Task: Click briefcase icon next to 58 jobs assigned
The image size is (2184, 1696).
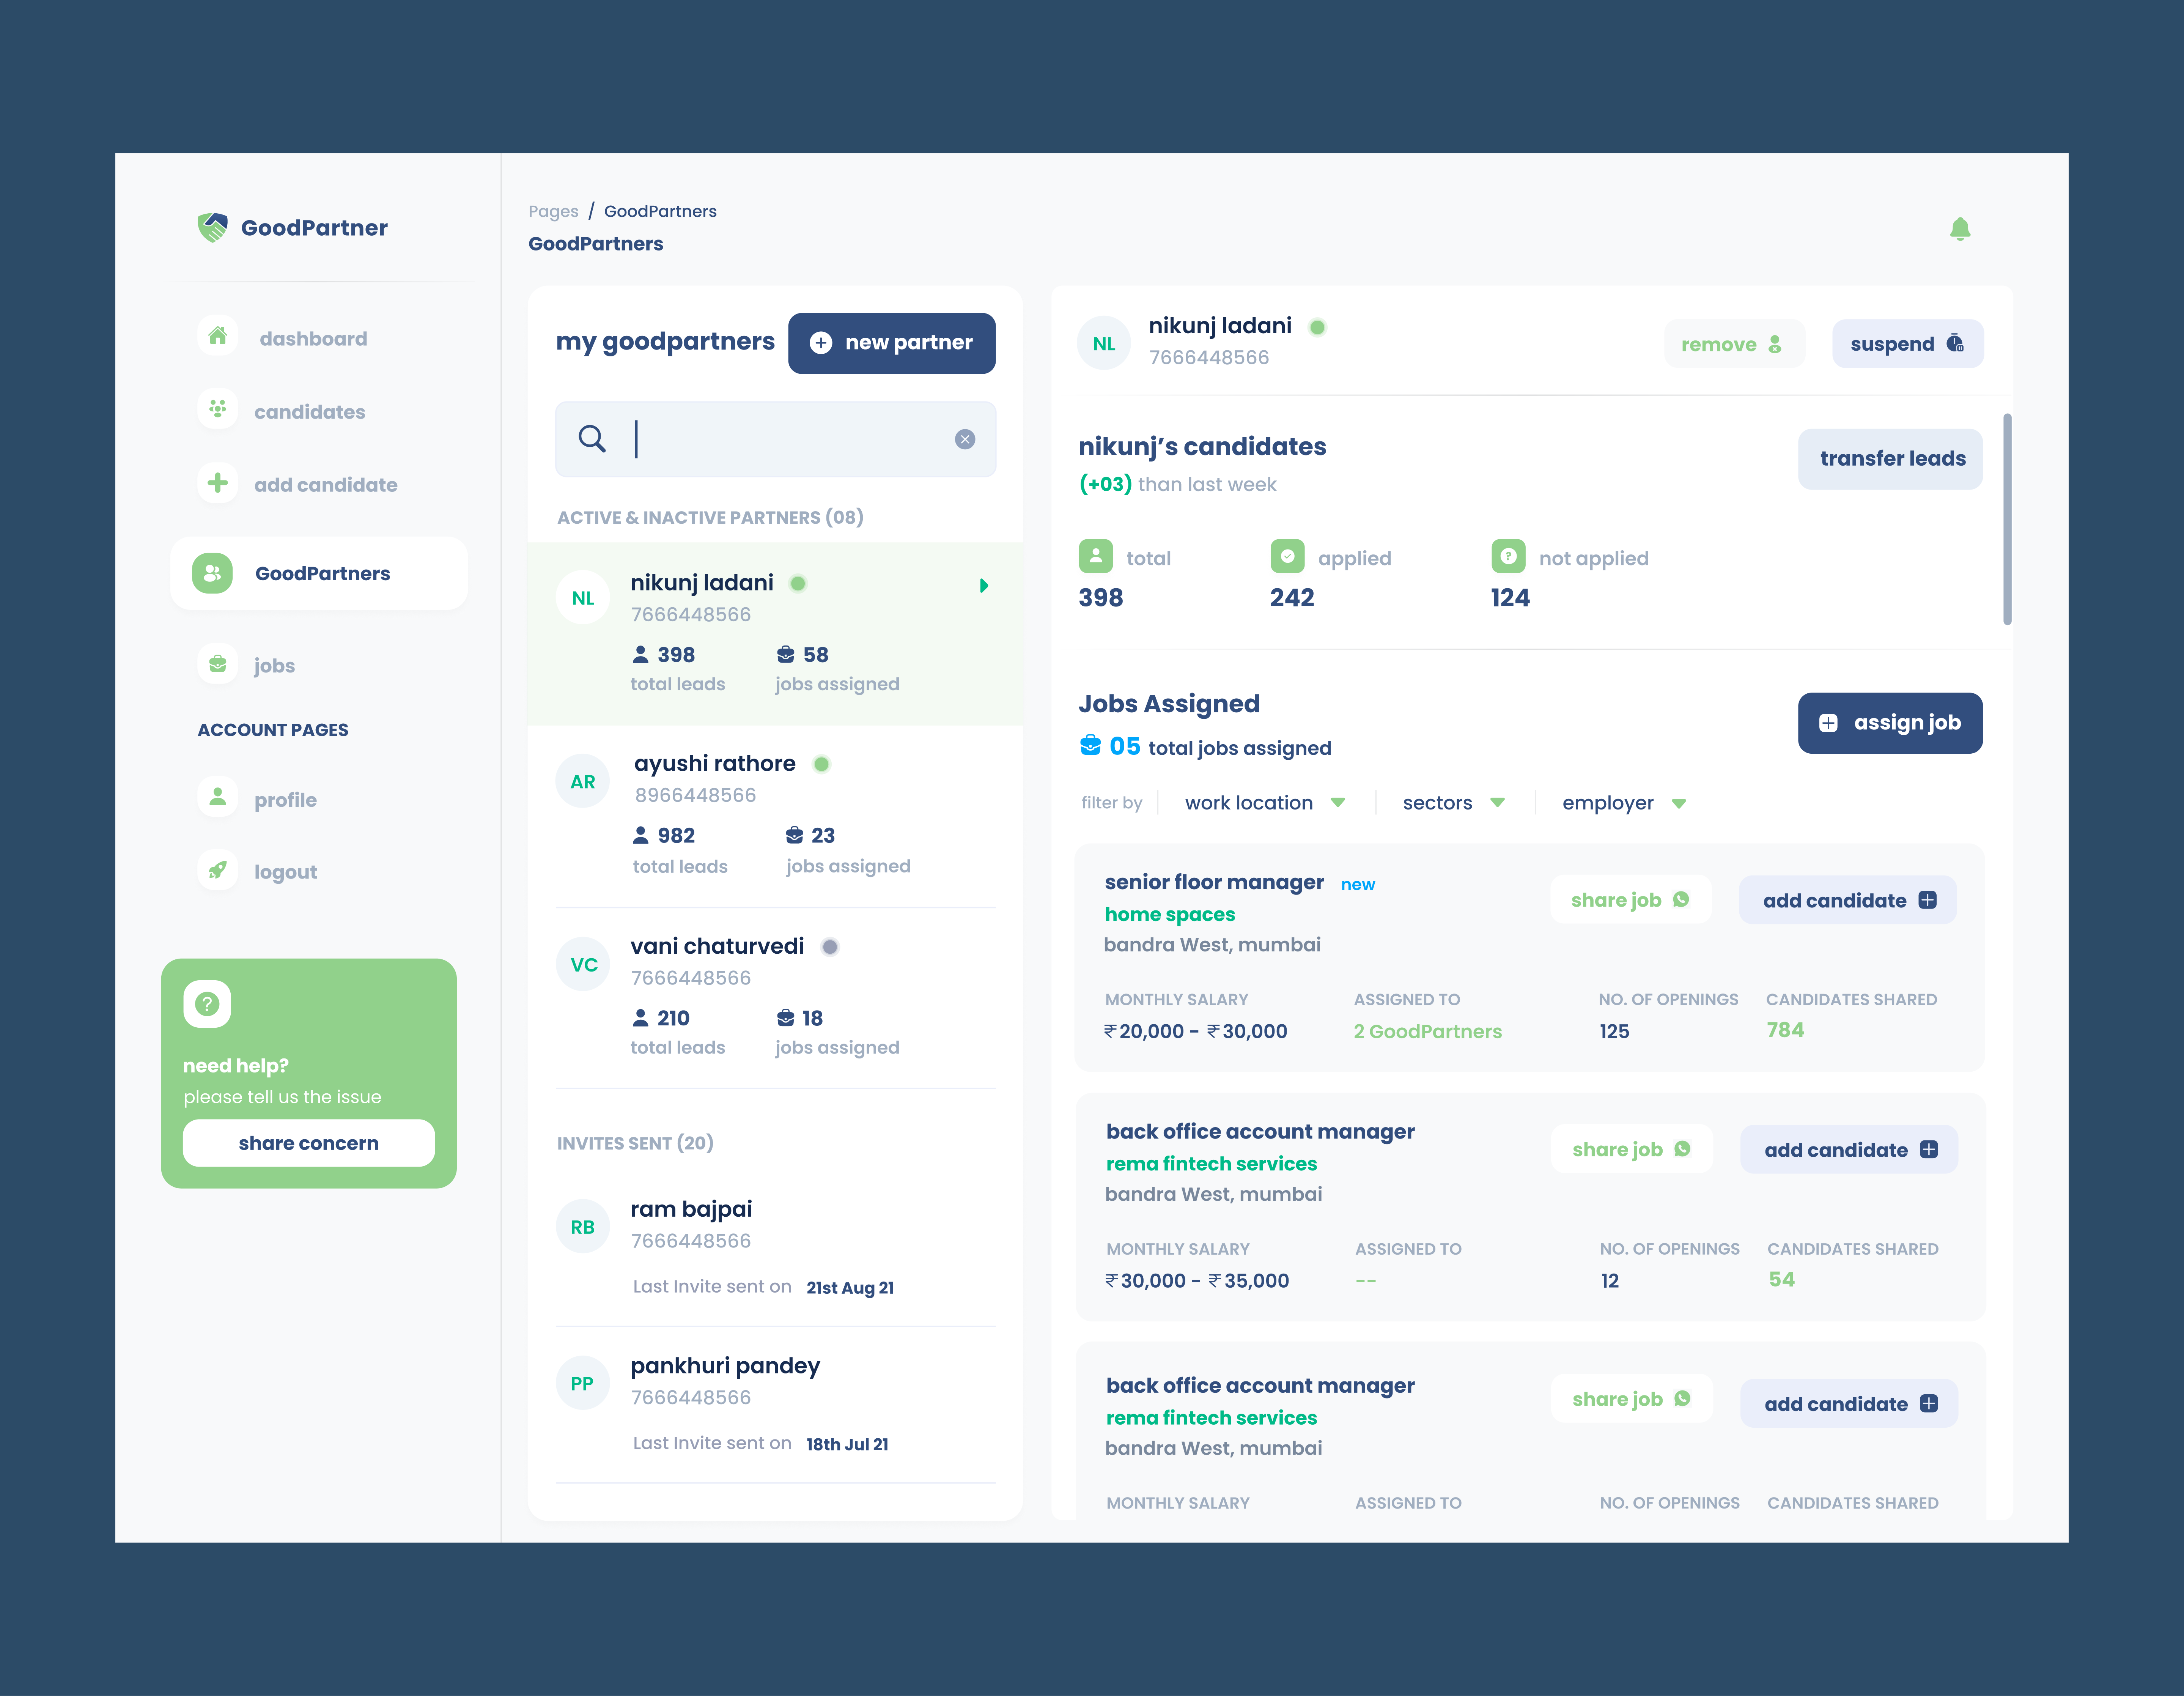Action: point(786,655)
